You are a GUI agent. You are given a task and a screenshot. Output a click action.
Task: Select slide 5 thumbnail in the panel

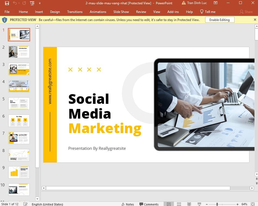(19, 103)
